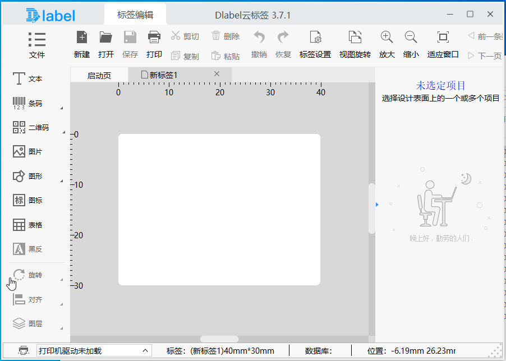Expand the 二维码 submenu arrow
This screenshot has height=361, width=506.
click(63, 132)
